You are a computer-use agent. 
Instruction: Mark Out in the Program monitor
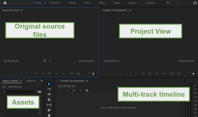pyautogui.click(x=127, y=73)
